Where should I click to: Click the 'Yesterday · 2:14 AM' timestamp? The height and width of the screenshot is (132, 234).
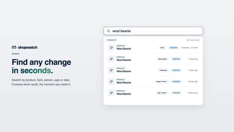tap(189, 48)
